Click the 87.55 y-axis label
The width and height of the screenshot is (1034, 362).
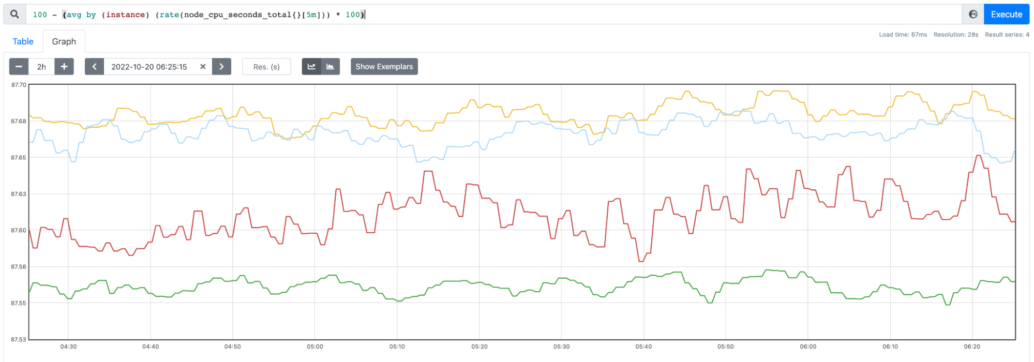[x=19, y=304]
